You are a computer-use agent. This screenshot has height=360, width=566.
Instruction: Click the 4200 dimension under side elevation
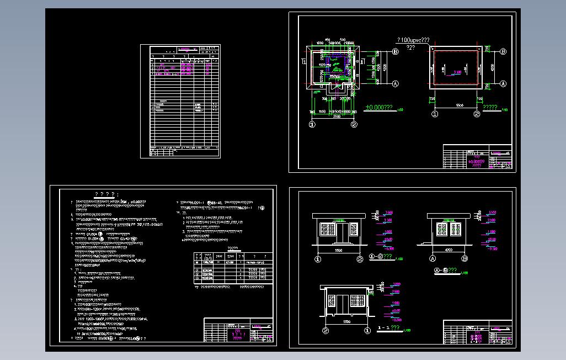(x=448, y=250)
